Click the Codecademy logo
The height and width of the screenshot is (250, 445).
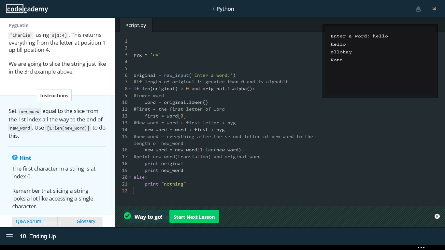(x=27, y=9)
